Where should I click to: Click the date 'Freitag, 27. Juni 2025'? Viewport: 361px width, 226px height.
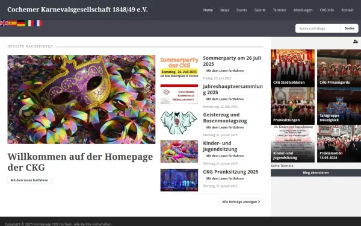point(217,78)
